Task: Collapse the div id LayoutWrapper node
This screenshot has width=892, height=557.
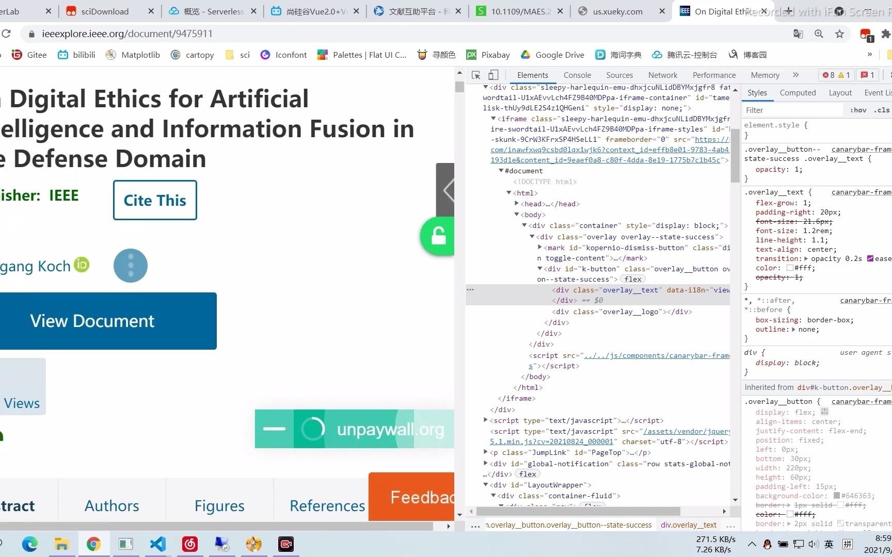Action: pos(485,485)
